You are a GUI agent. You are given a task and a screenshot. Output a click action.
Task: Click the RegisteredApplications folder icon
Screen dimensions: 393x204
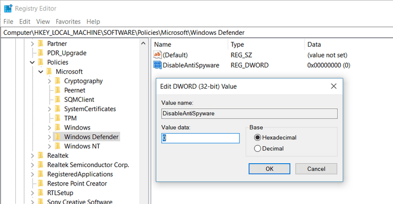pos(40,174)
